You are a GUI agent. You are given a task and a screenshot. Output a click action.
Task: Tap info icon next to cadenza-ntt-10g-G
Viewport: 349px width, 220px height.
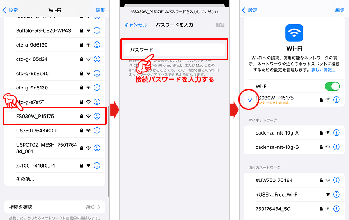click(337, 147)
